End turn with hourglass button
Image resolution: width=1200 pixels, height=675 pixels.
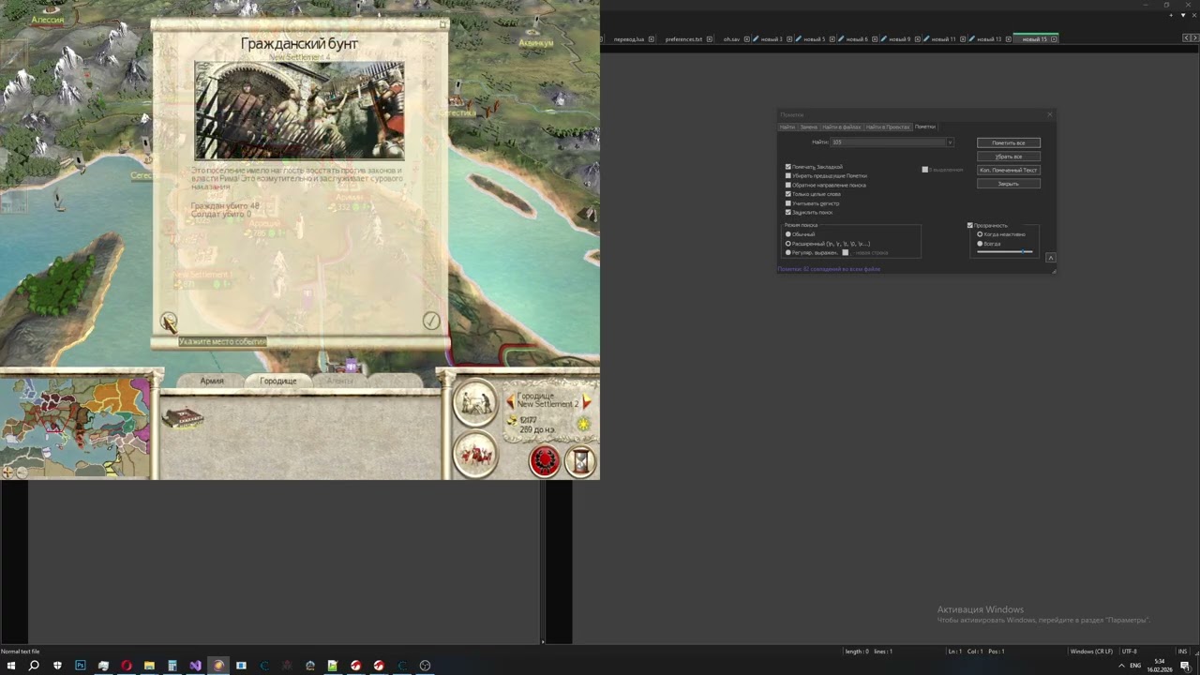click(581, 461)
